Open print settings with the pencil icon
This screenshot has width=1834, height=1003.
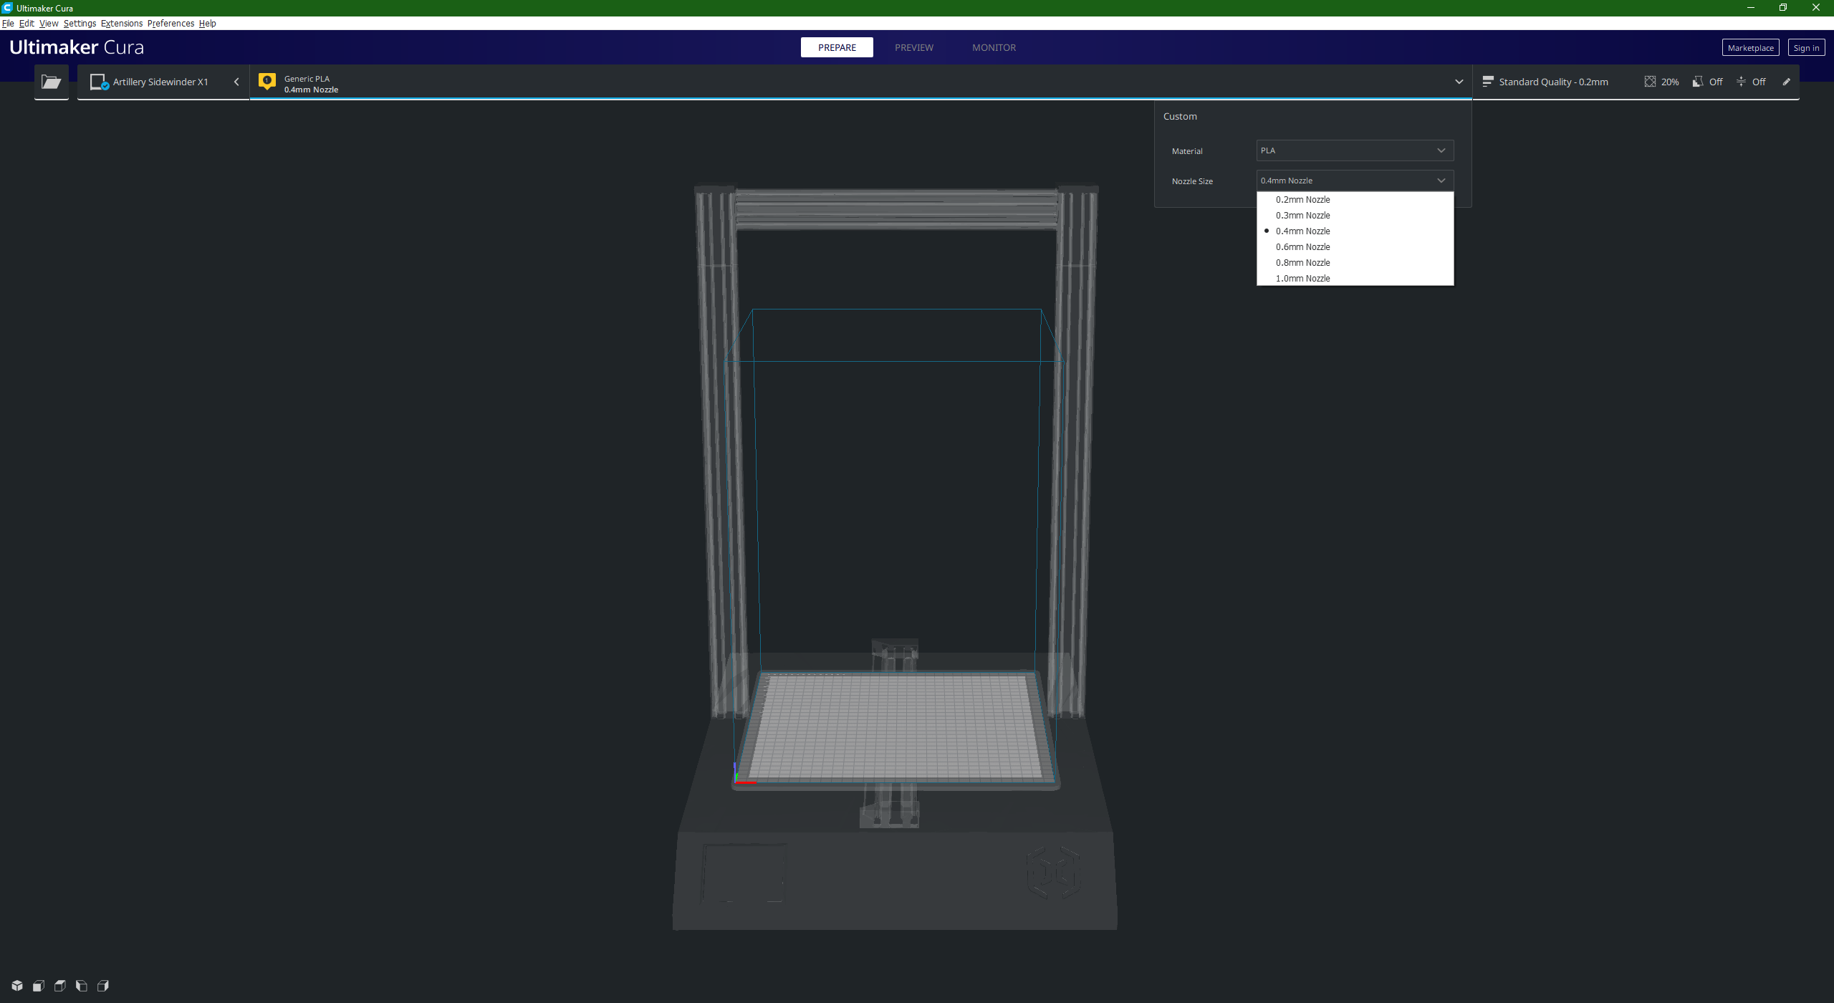(1787, 82)
